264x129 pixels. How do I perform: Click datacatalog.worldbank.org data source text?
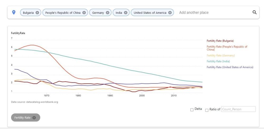pos(42,102)
